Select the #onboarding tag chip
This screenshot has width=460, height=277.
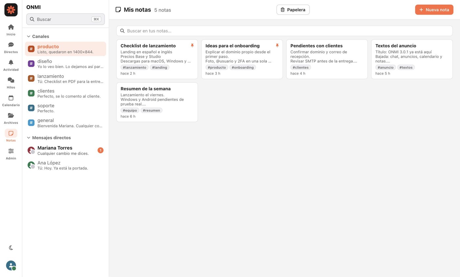coord(243,67)
